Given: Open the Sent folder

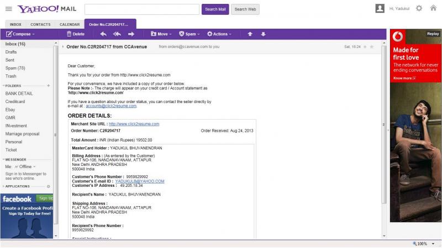Looking at the screenshot, I should [x=9, y=60].
